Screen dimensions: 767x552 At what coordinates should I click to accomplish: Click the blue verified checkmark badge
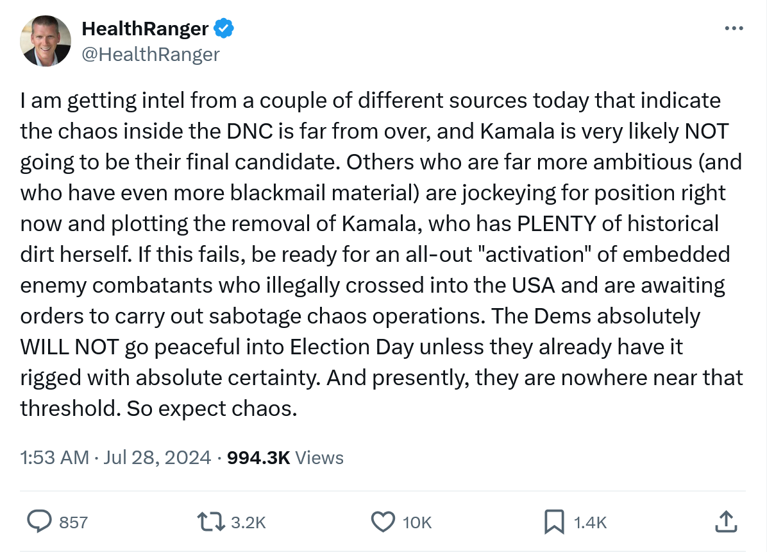[224, 28]
